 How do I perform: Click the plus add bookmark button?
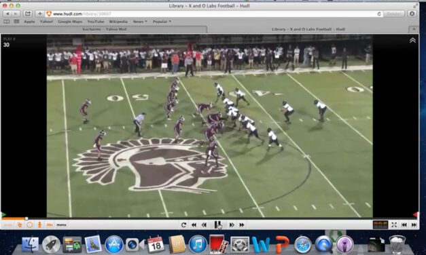pyautogui.click(x=39, y=14)
